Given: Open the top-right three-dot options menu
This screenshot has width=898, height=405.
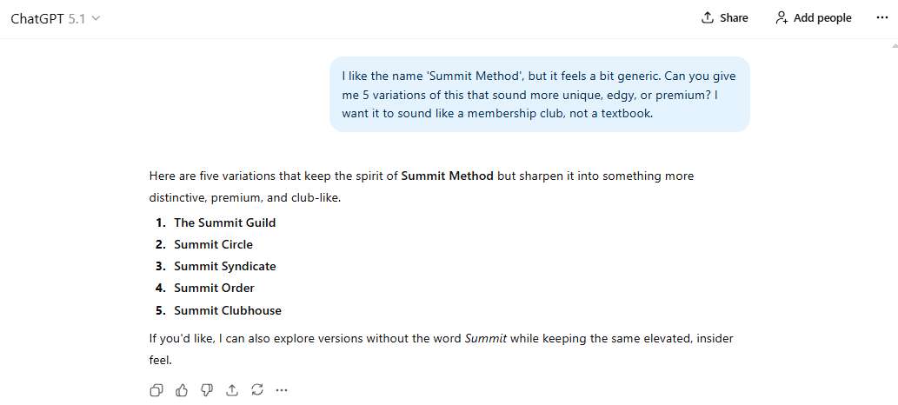Looking at the screenshot, I should [881, 18].
